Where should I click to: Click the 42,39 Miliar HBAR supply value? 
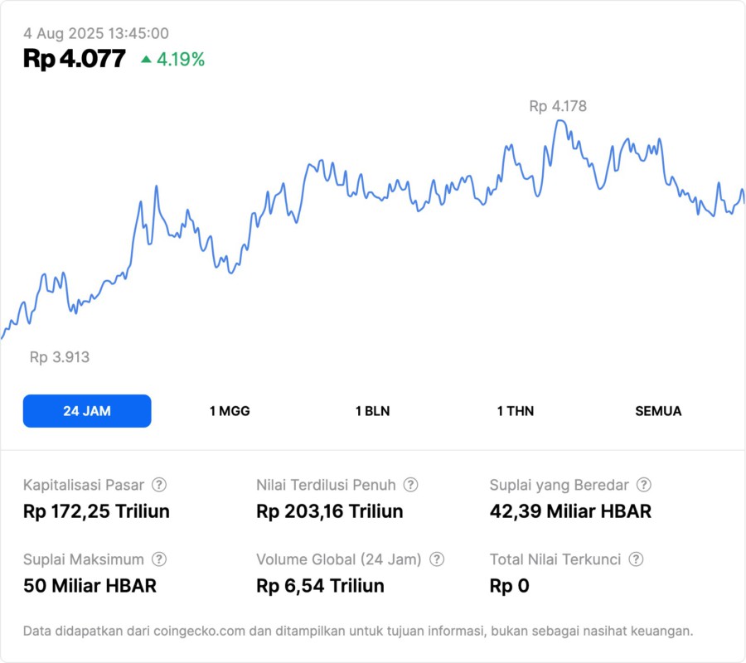tap(570, 511)
